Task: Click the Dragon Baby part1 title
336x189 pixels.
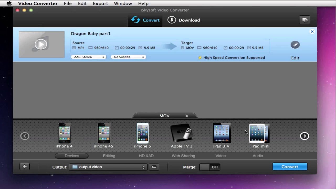Action: click(x=91, y=34)
